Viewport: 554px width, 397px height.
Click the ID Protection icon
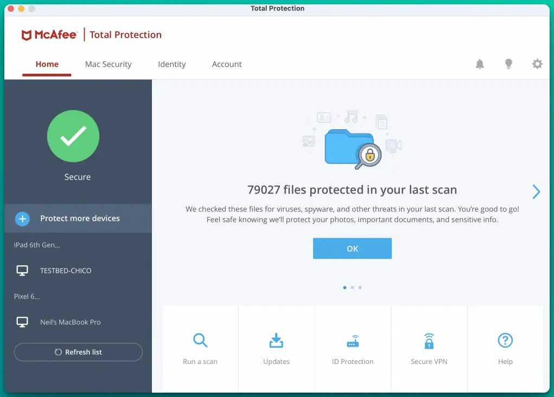[x=353, y=341]
